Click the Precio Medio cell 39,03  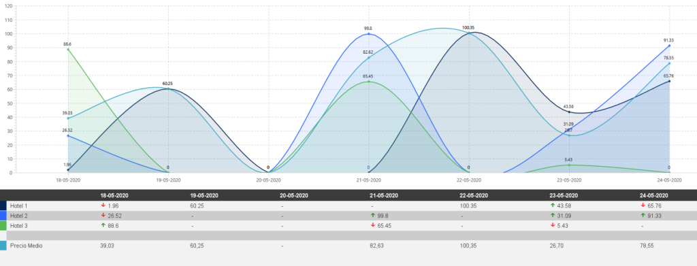(107, 246)
